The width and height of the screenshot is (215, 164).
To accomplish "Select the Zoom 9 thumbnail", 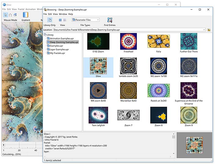I will 189,115.
